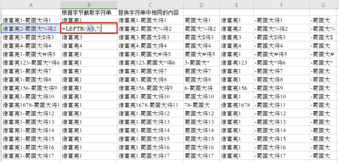This screenshot has height=162, width=339.
Task: Select column D cell 78-蜀国大
Action: (202, 105)
